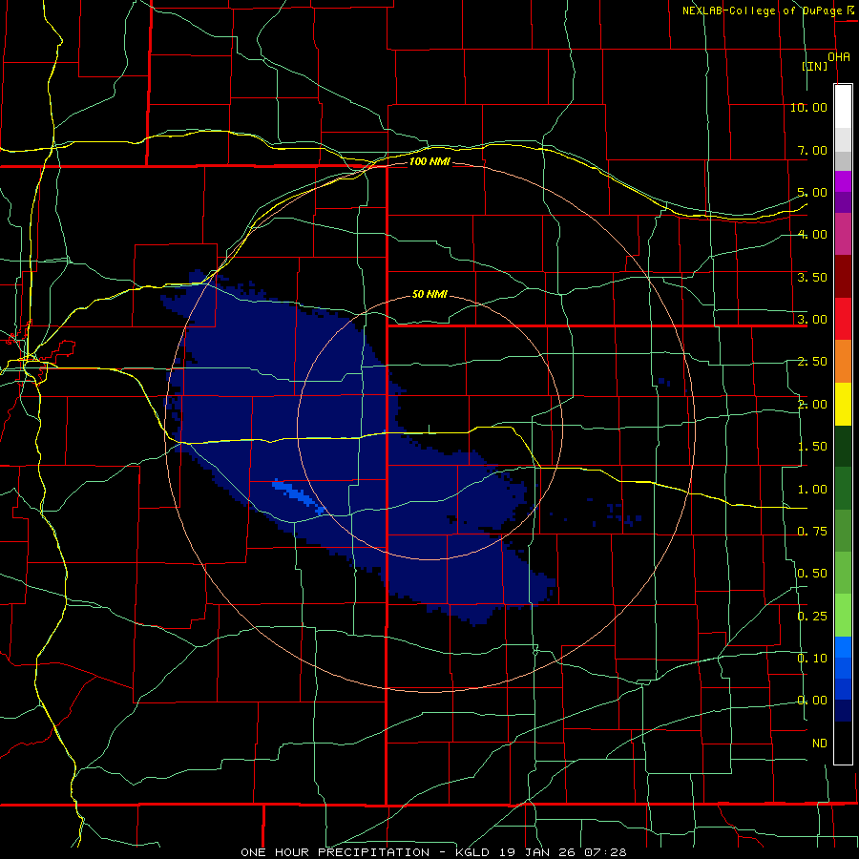Select the 0.00 legend value

(812, 701)
